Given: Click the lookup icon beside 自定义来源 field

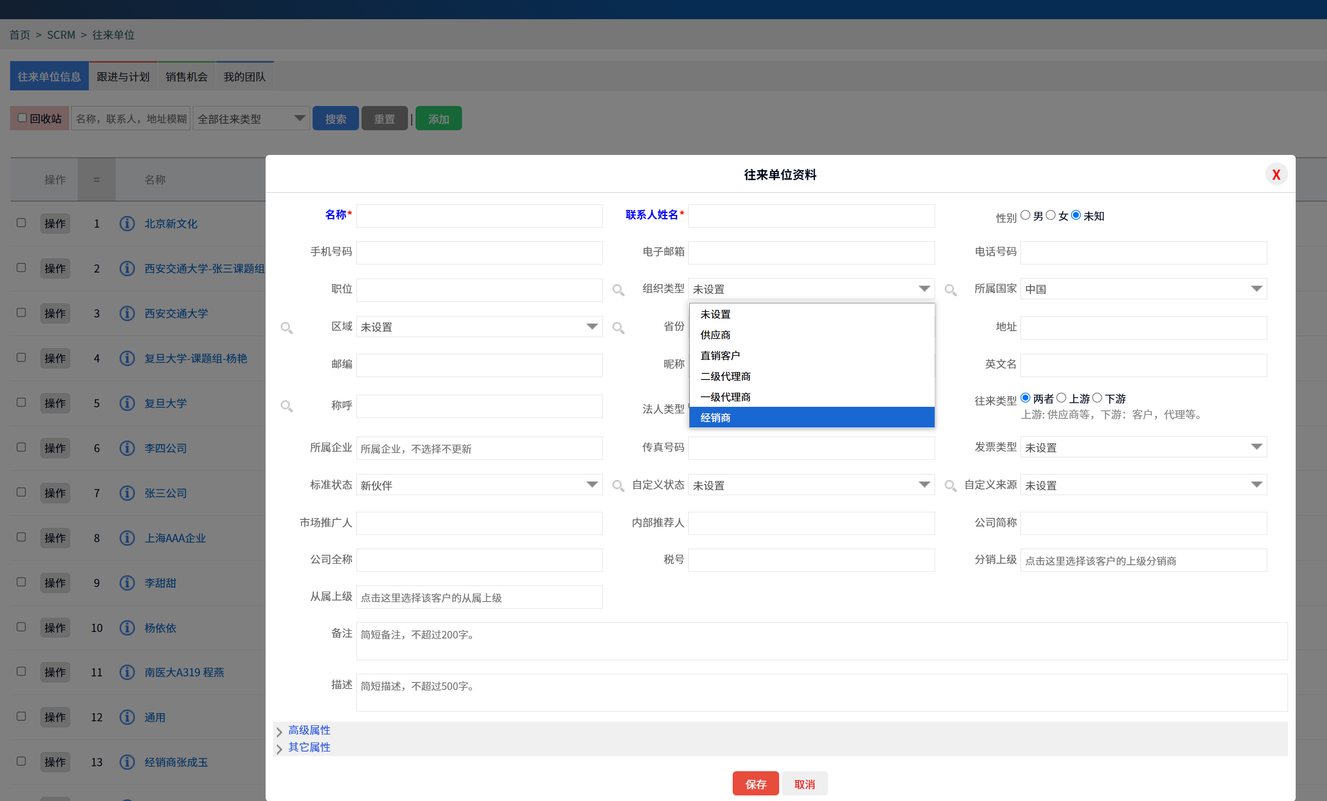Looking at the screenshot, I should coord(950,485).
